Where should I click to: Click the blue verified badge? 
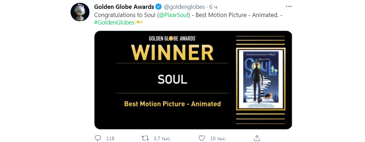point(159,7)
